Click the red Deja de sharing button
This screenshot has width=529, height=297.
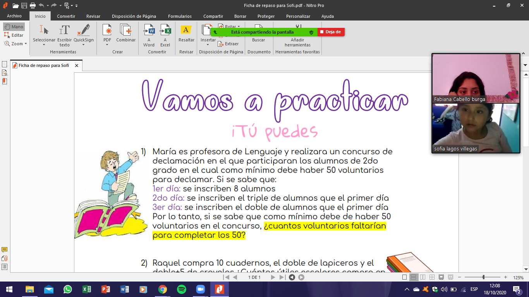coord(331,32)
